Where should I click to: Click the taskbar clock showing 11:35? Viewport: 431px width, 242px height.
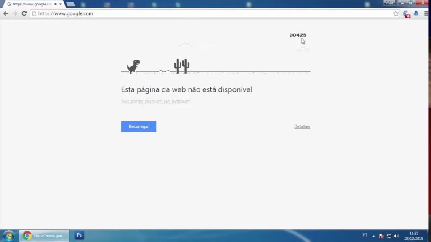click(x=414, y=236)
